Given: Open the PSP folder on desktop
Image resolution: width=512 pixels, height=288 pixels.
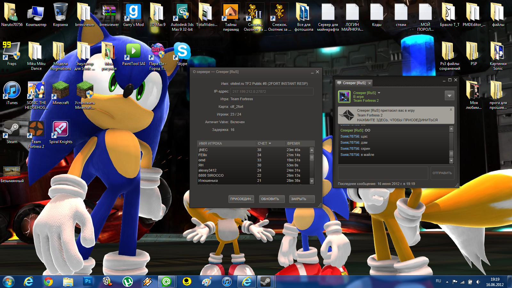Looking at the screenshot, I should (474, 54).
